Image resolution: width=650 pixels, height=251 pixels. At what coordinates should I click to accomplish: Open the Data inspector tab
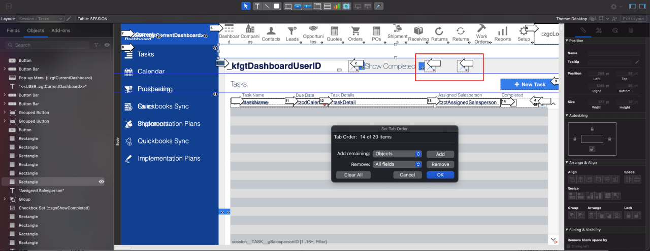point(631,30)
